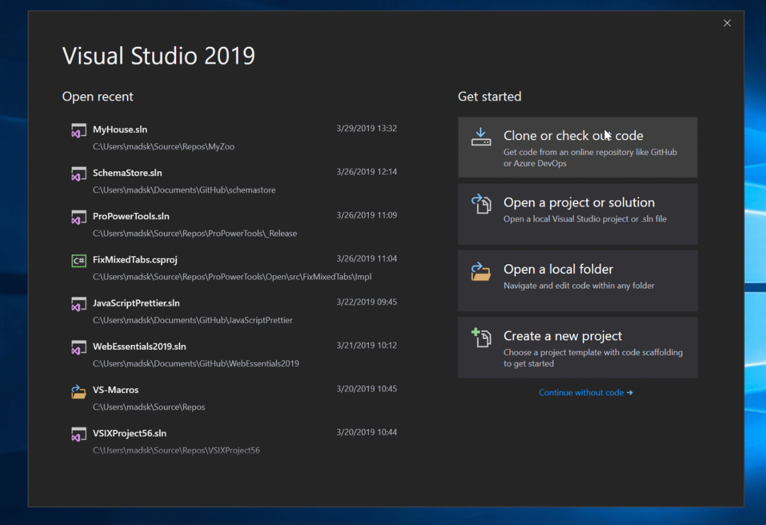Click path ending in Repos\VSIXProject56
Viewport: 766px width, 525px height.
[x=177, y=450]
